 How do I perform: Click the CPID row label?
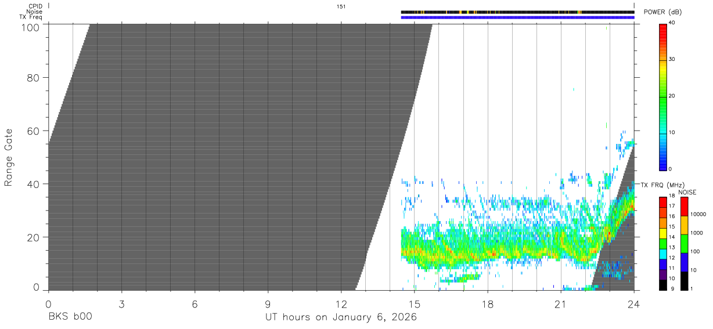[35, 6]
